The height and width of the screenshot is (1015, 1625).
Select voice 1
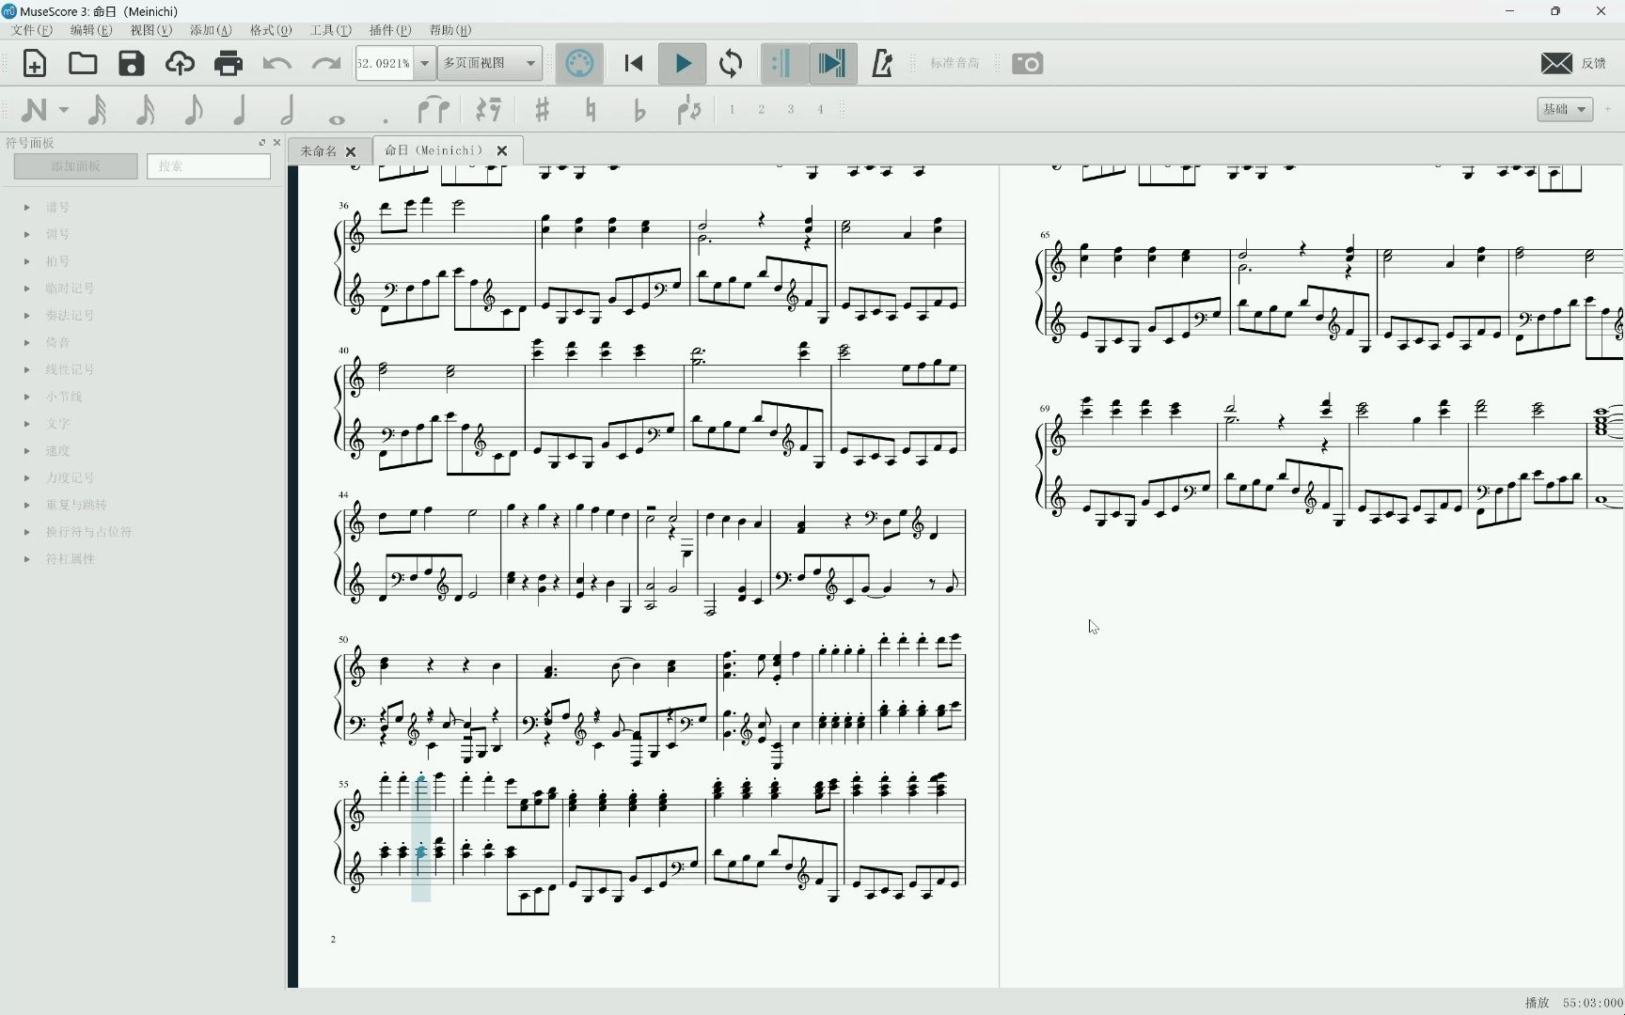[x=733, y=110]
